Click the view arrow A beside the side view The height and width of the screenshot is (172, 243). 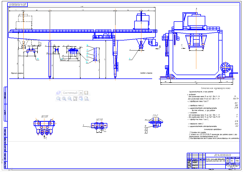pos(159,47)
